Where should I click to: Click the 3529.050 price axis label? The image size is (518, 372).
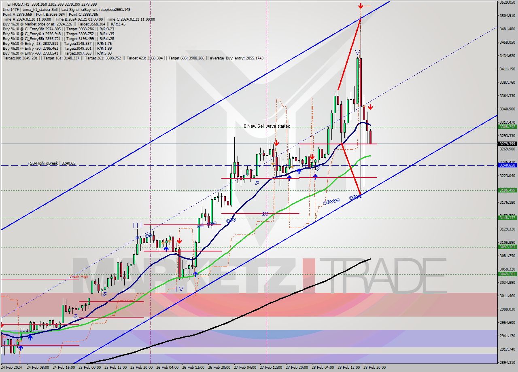507,2
